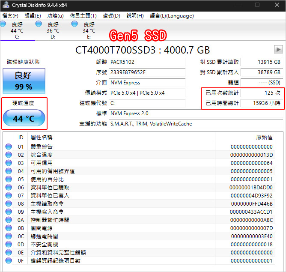Click the rotation rate value ---- (SSD)
Screen dimensions: 286x272
pos(262,83)
